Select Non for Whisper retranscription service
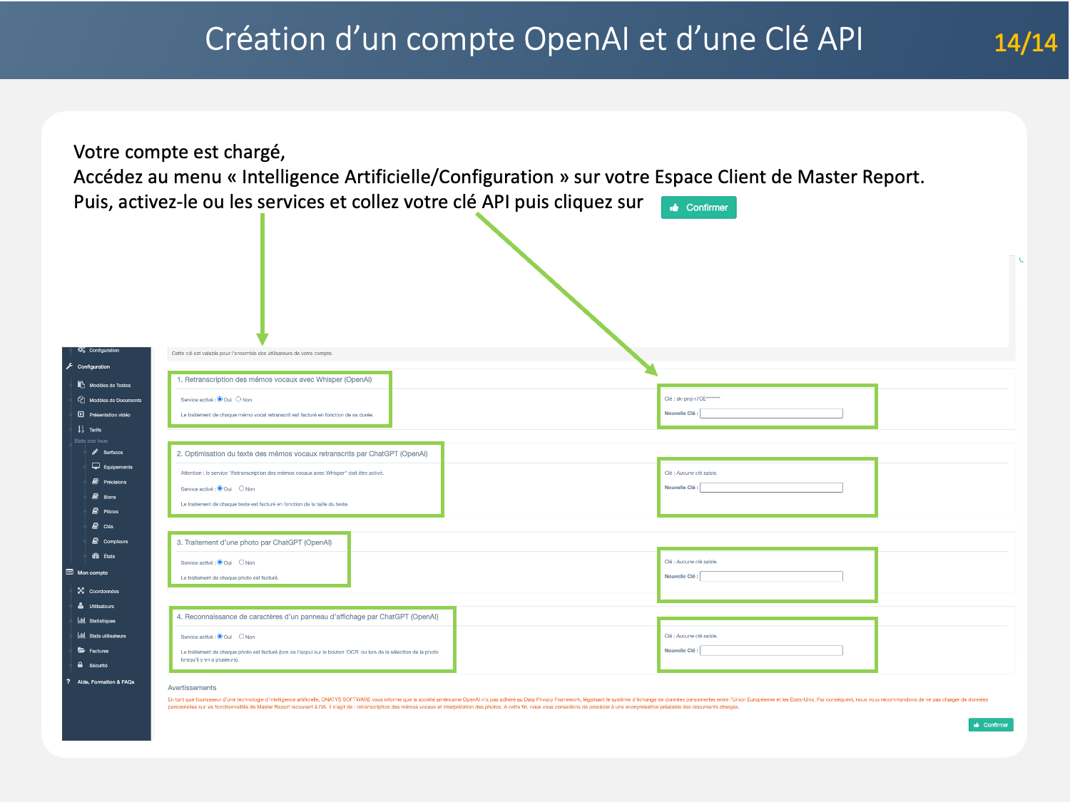The width and height of the screenshot is (1070, 802). point(238,399)
